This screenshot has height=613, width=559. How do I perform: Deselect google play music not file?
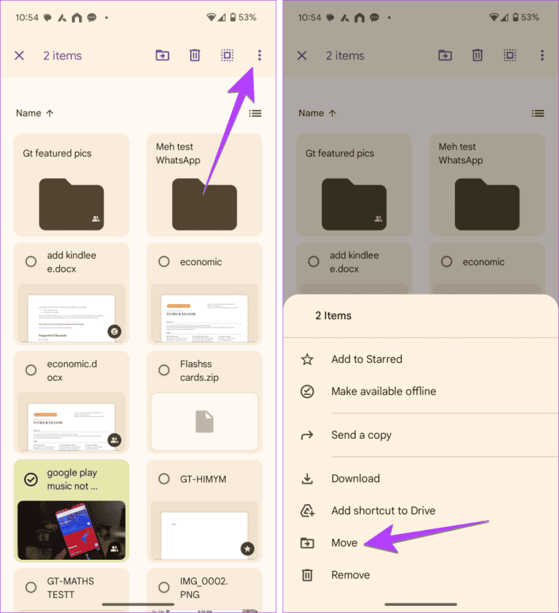[x=31, y=479]
